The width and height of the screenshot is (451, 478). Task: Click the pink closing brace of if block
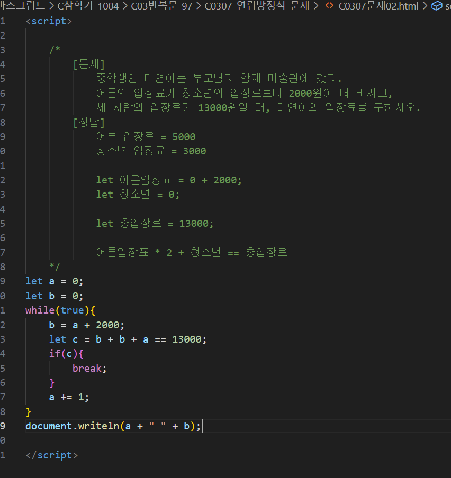(x=51, y=383)
